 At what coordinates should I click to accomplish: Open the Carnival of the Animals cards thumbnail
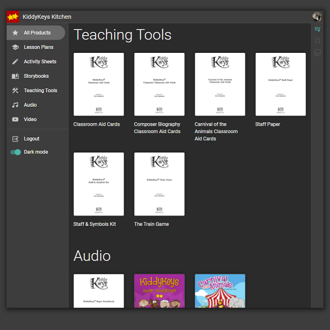[220, 84]
